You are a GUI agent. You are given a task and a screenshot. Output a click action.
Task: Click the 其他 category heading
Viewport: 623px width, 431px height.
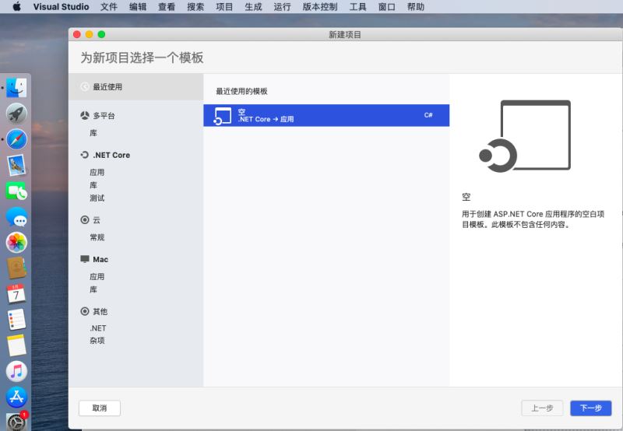click(100, 311)
